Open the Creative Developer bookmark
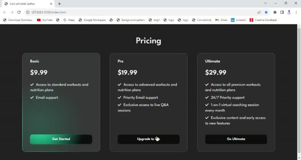This screenshot has width=301, height=160. 263,20
